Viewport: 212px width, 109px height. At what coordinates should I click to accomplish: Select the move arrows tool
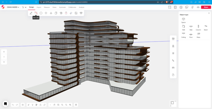pyautogui.click(x=46, y=13)
